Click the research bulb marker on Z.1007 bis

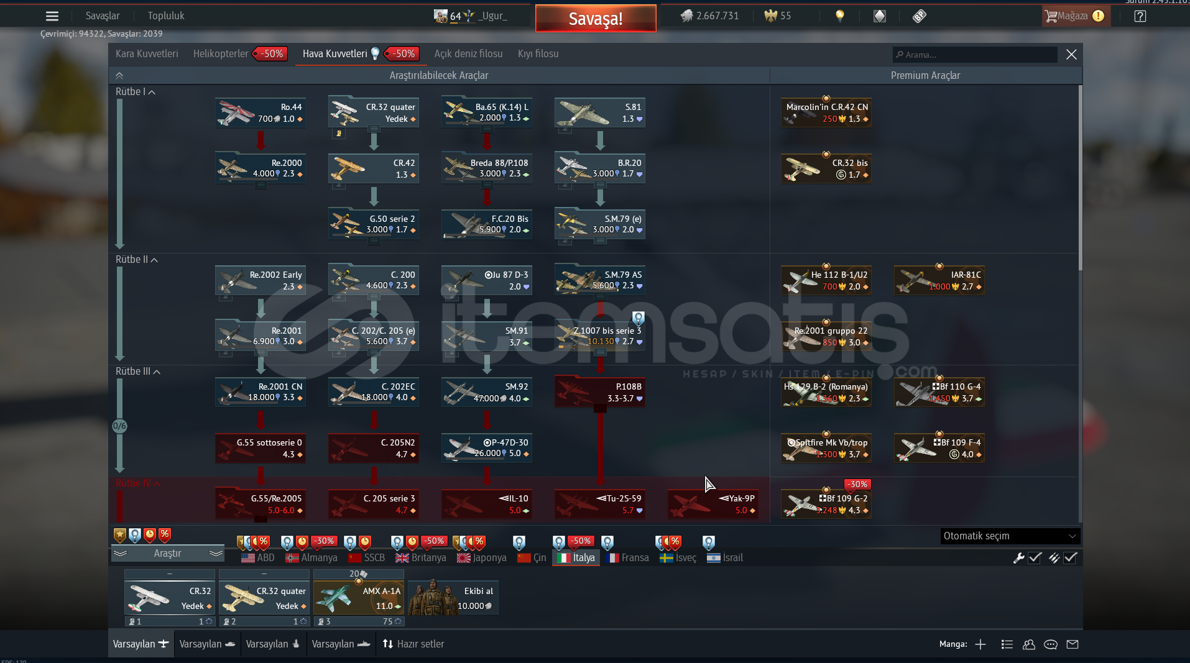point(638,319)
